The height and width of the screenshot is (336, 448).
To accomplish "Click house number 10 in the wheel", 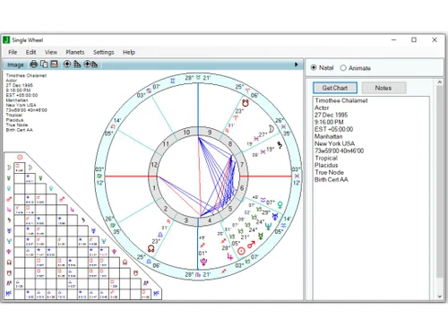I will 186,132.
